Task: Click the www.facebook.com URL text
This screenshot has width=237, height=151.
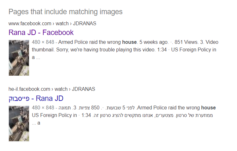Action: (30, 24)
